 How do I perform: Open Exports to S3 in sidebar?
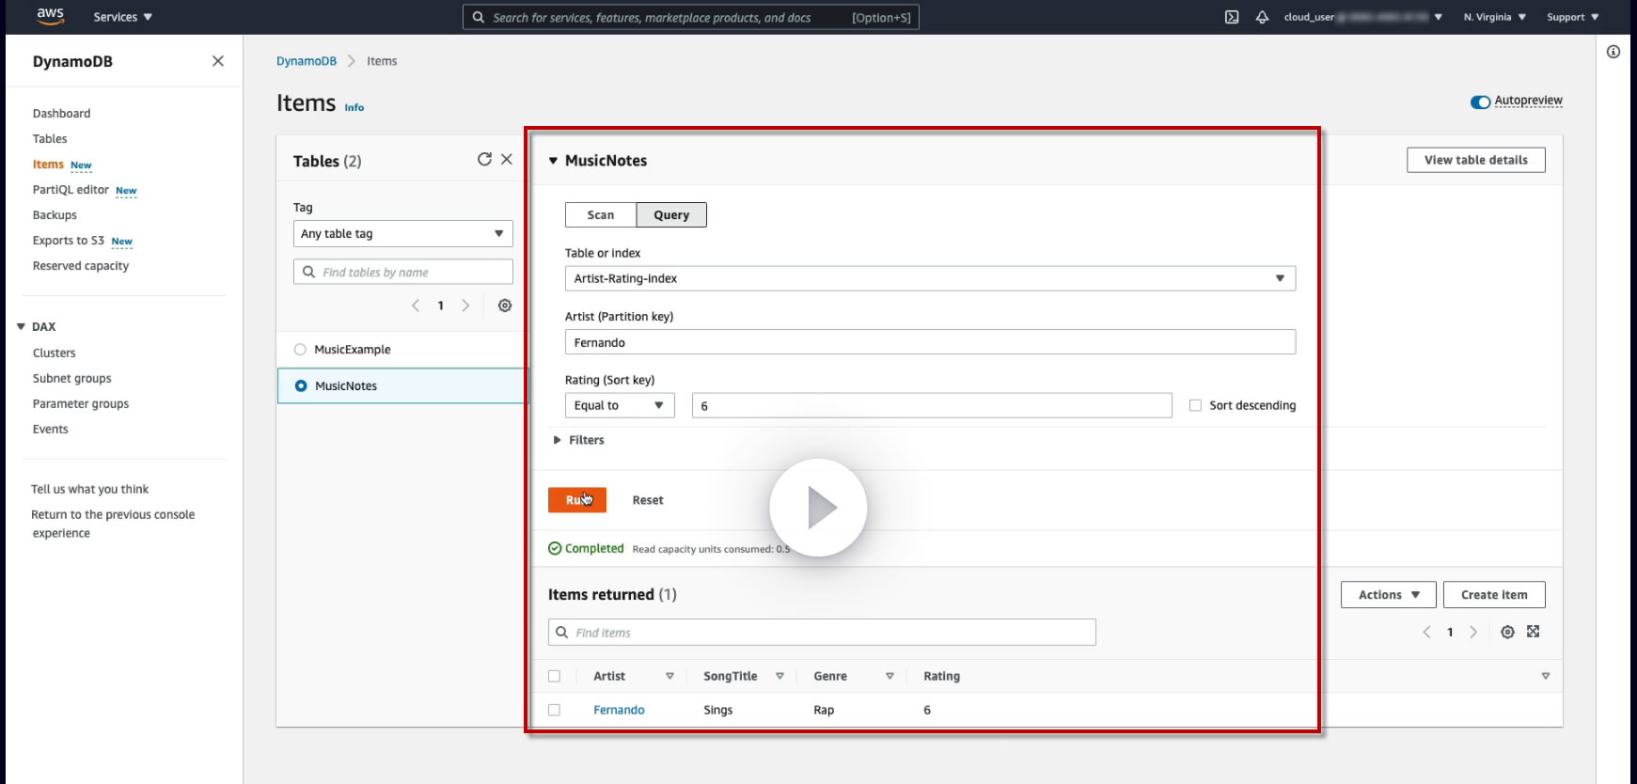pyautogui.click(x=69, y=241)
